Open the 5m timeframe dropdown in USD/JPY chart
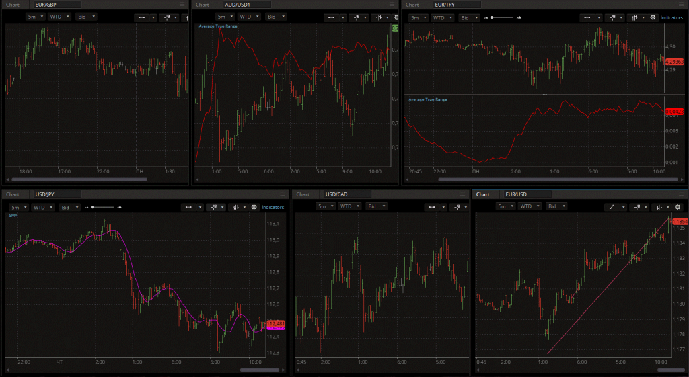Screen dimensions: 689x377 tap(18, 207)
